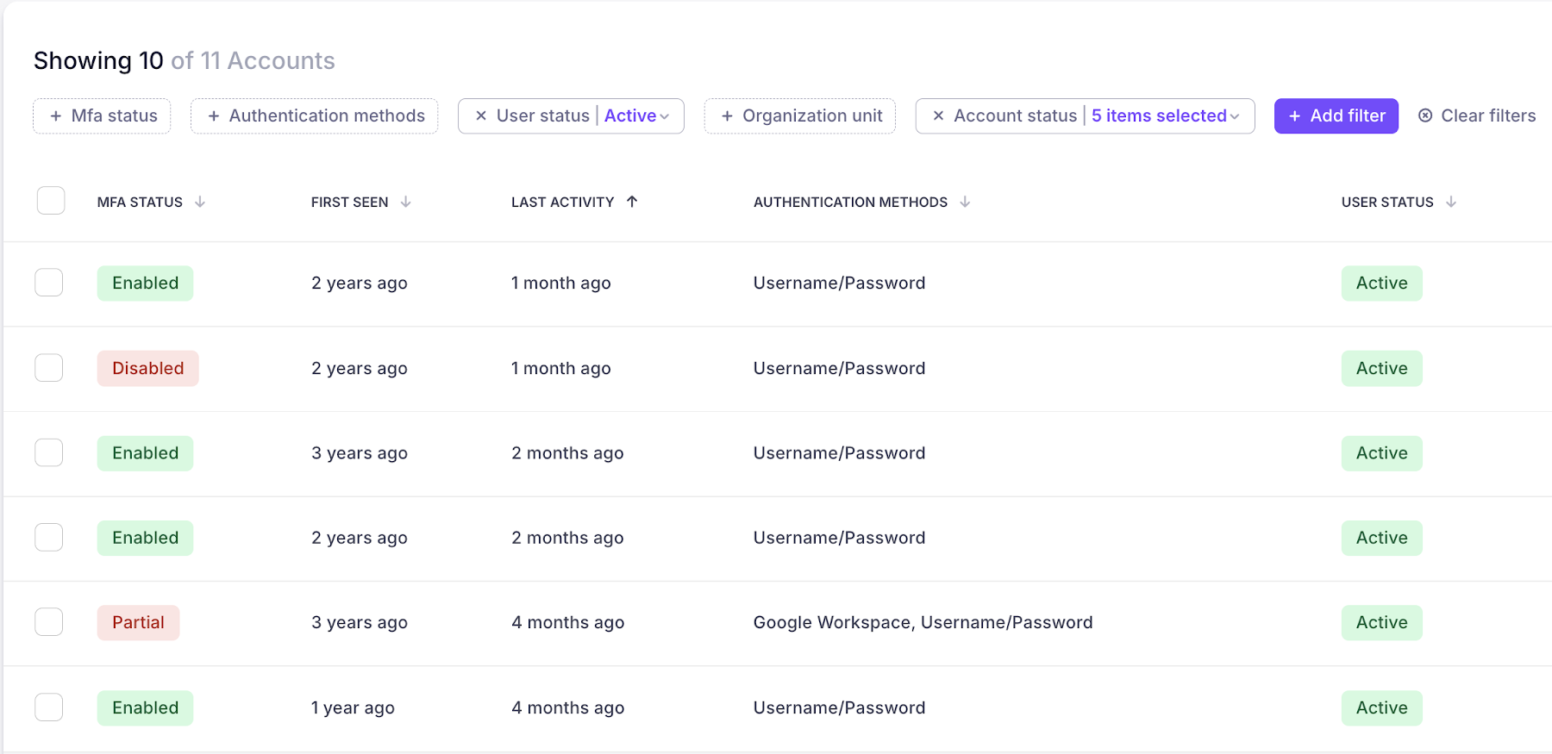Toggle Last Activity sort arrow
The height and width of the screenshot is (754, 1552).
coord(632,202)
